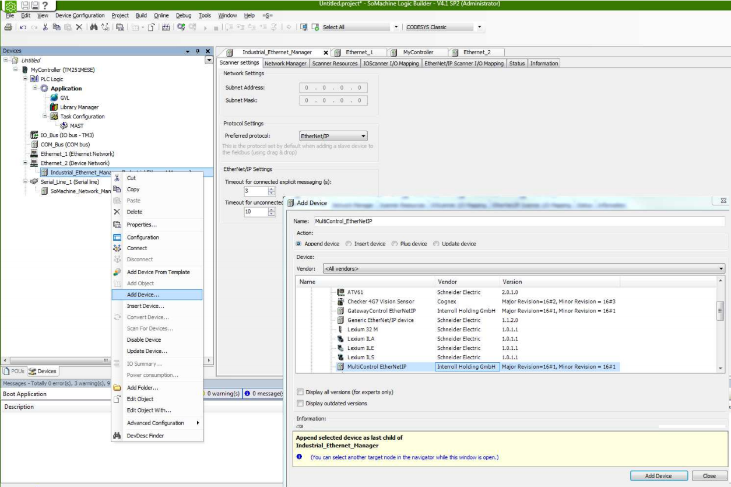Viewport: 731px width, 487px height.
Task: Click the Lexium 32 M device icon
Action: click(x=341, y=330)
